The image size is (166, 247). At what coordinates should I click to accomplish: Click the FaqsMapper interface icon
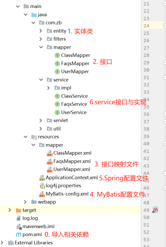click(57, 63)
